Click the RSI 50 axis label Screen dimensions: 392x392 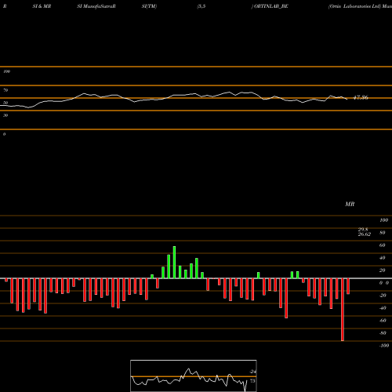(x=5, y=103)
